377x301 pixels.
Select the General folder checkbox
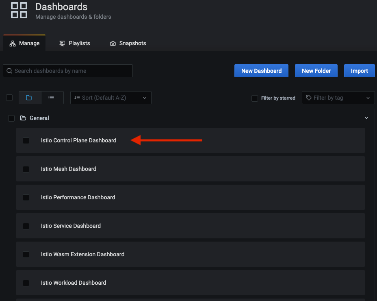pyautogui.click(x=11, y=118)
